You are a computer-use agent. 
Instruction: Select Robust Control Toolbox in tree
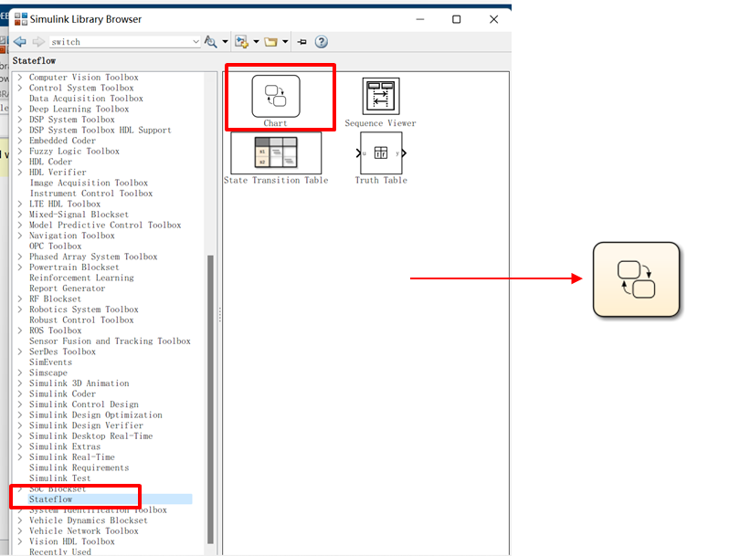(81, 320)
